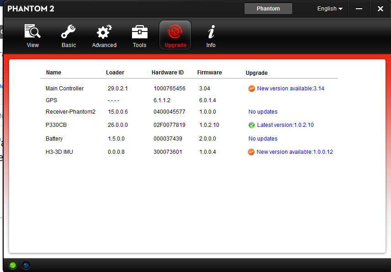This screenshot has height=272, width=391.
Task: Open the Tools toolbox icon
Action: [140, 31]
